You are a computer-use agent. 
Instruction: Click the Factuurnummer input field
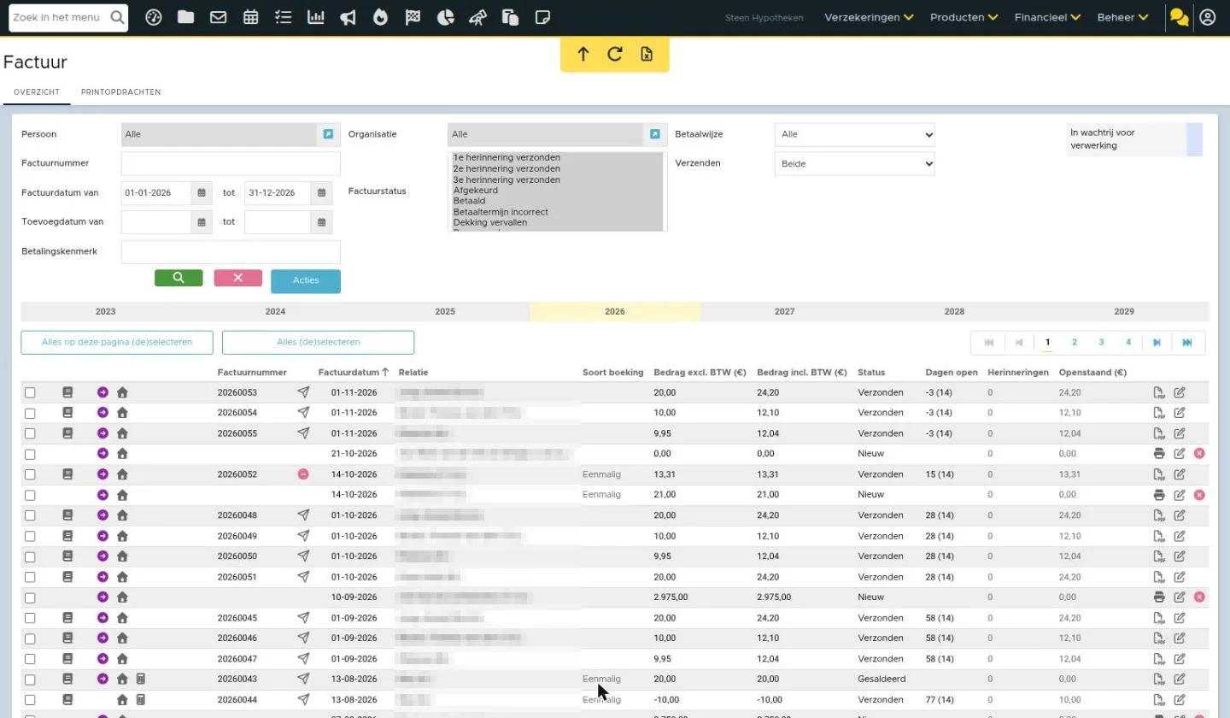click(231, 163)
